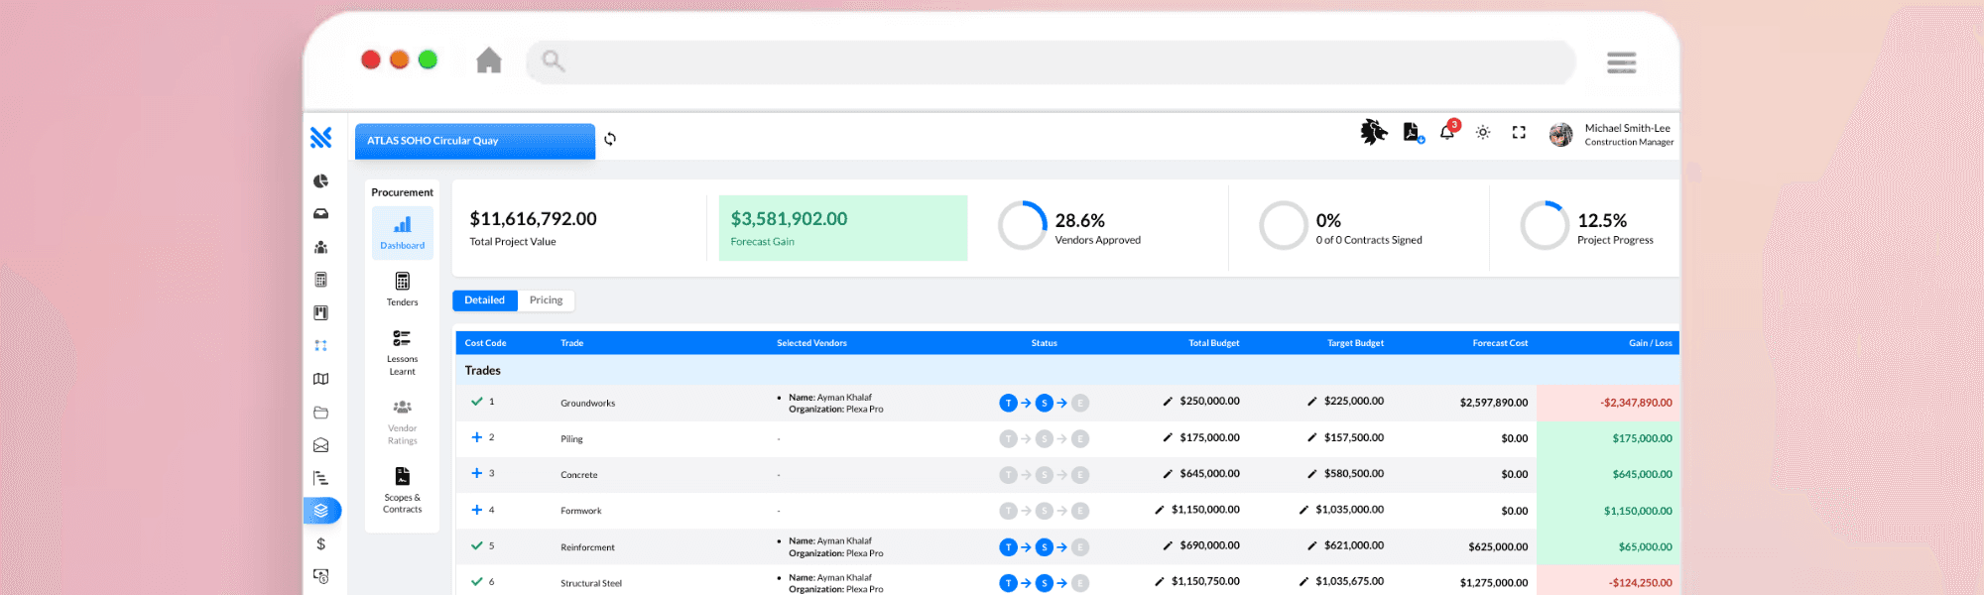Click the Trade column header
Image resolution: width=1984 pixels, height=595 pixels.
pos(571,343)
